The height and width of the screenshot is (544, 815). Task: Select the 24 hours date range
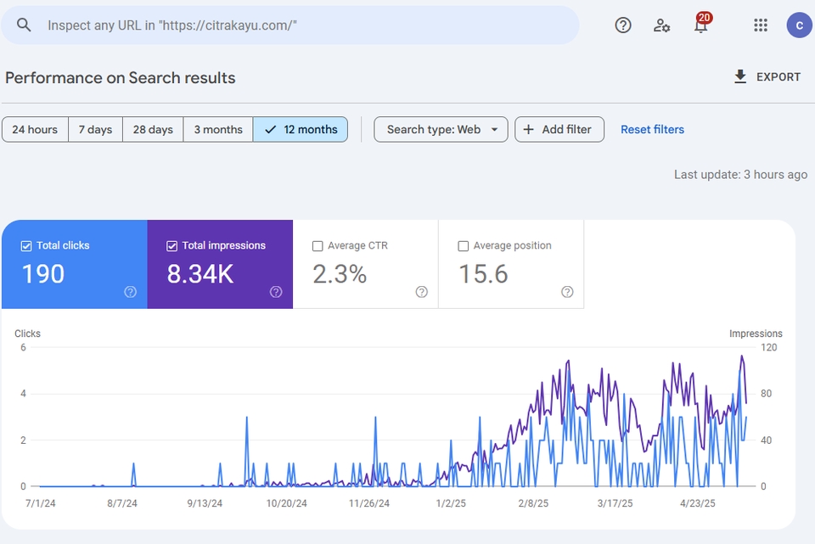coord(35,130)
